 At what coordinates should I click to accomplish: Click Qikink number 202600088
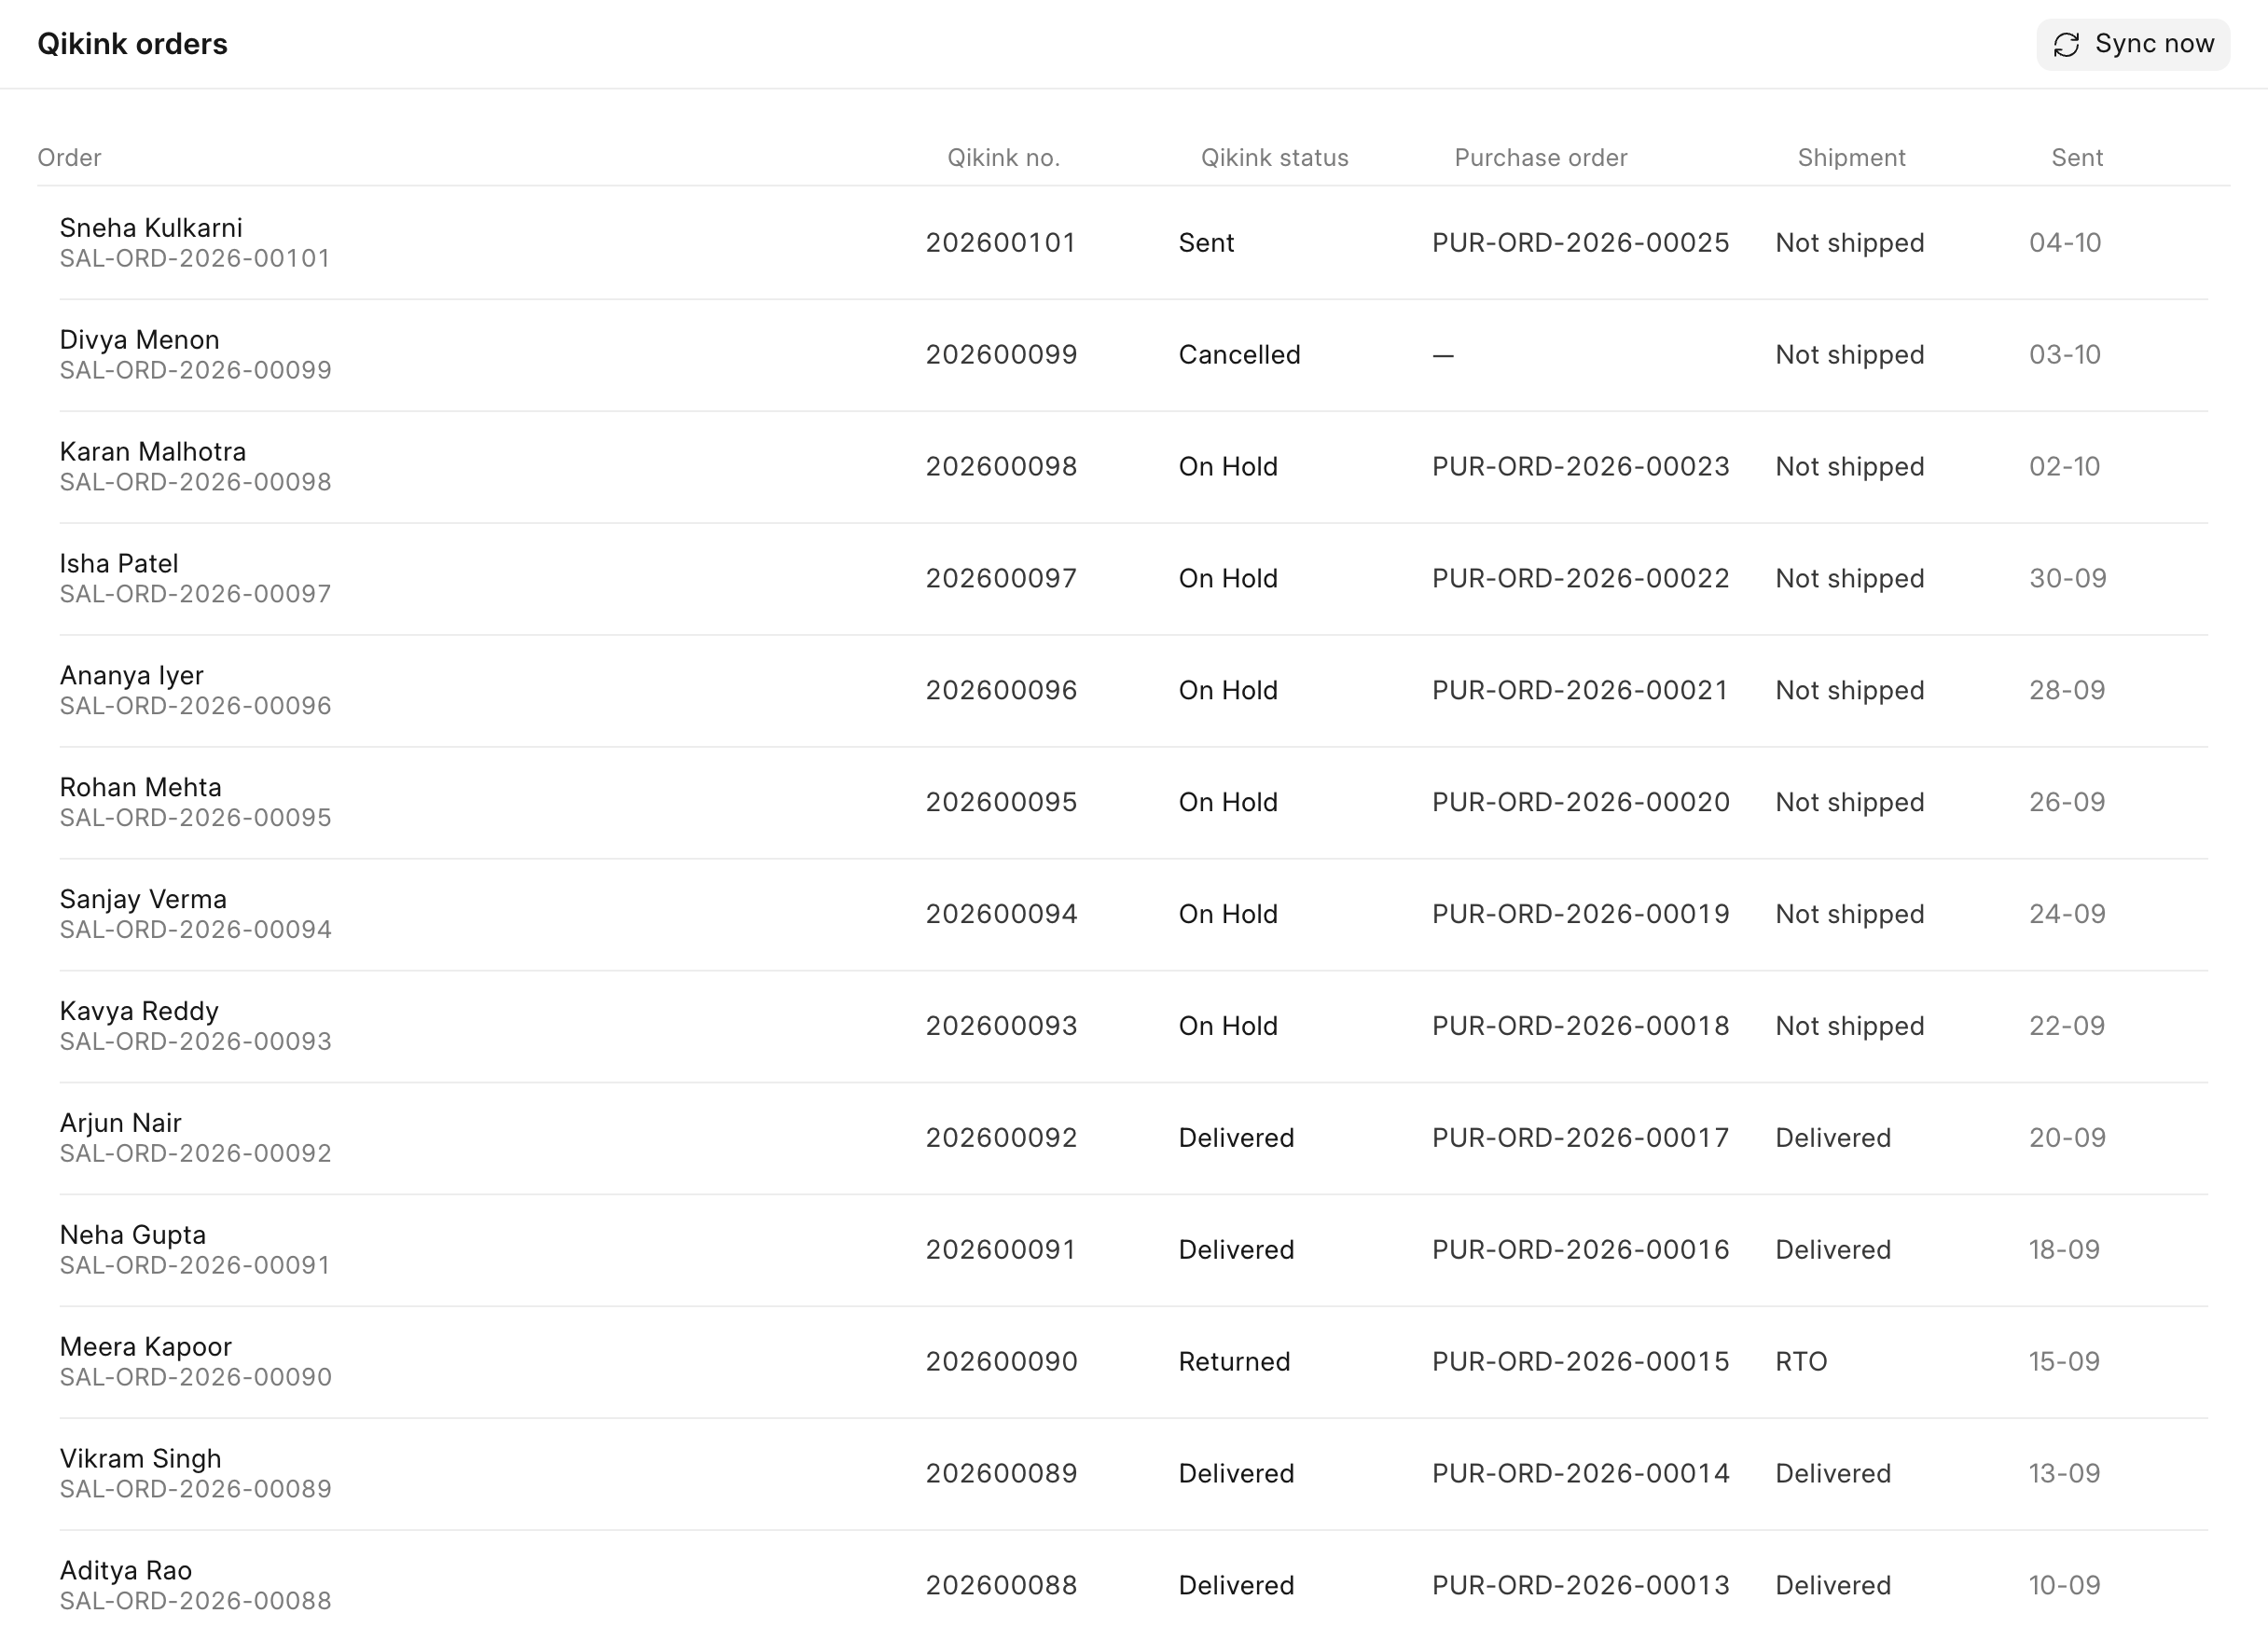(1001, 1586)
